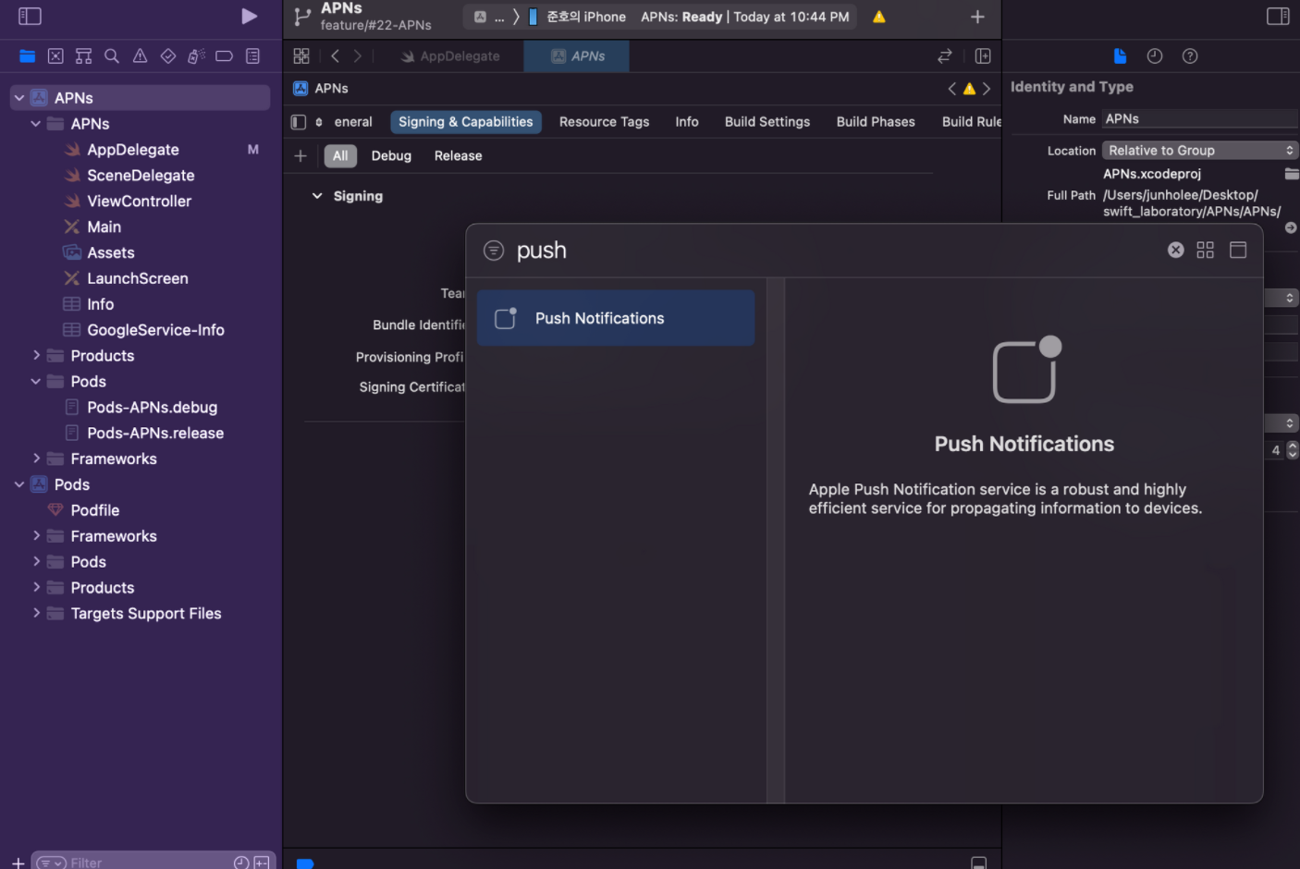This screenshot has height=869, width=1300.
Task: Select the AppDelegate file in navigator
Action: [133, 150]
